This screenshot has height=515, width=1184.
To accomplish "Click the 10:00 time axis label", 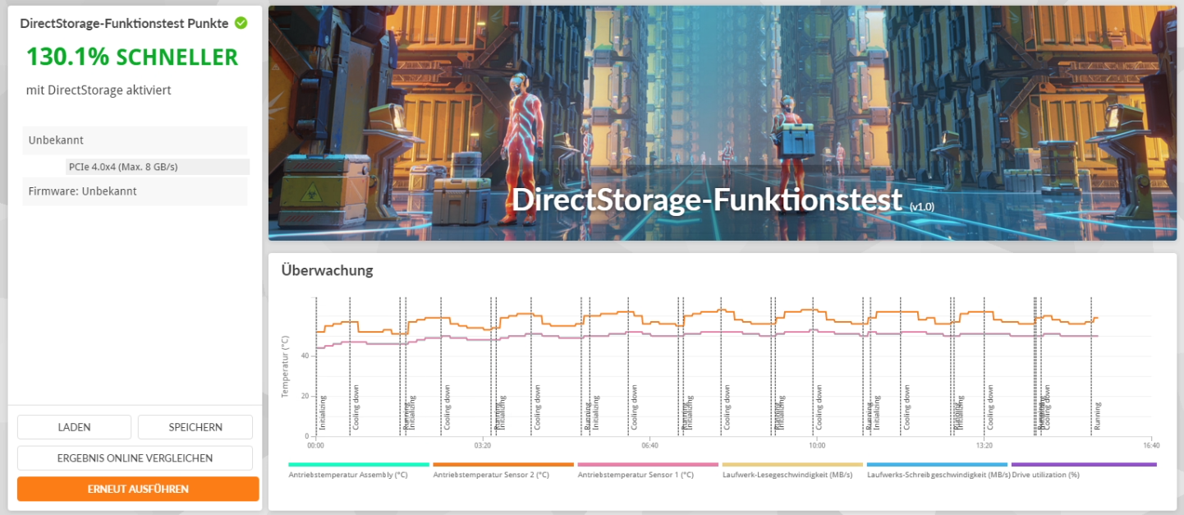I will [x=817, y=446].
